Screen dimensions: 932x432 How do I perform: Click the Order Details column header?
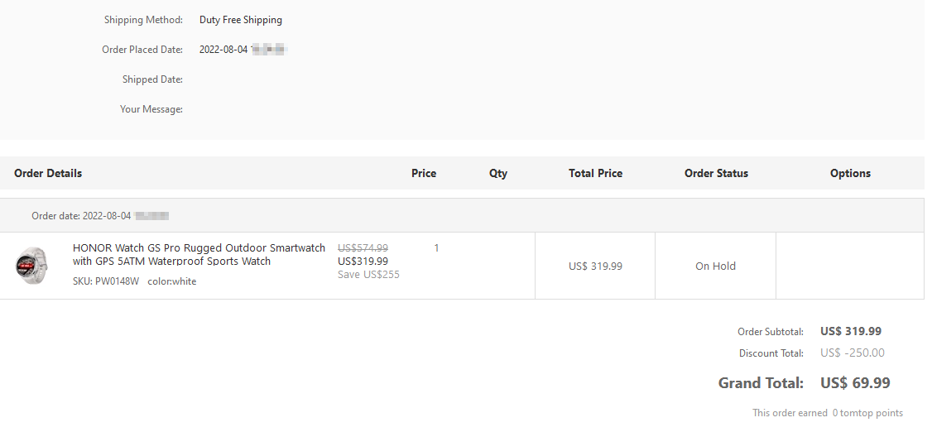click(x=48, y=174)
